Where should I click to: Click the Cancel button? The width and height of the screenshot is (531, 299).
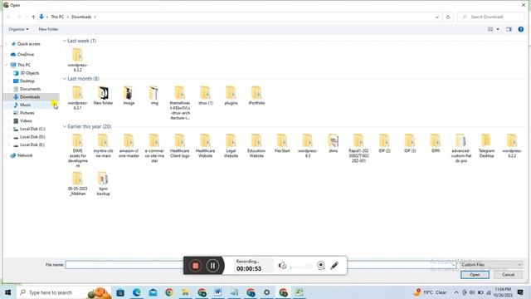pos(508,275)
